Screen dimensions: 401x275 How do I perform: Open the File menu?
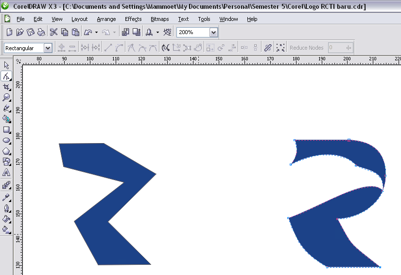(x=20, y=19)
